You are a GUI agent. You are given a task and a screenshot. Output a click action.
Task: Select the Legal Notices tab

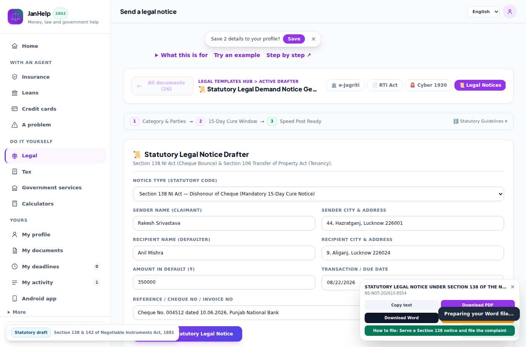click(480, 85)
